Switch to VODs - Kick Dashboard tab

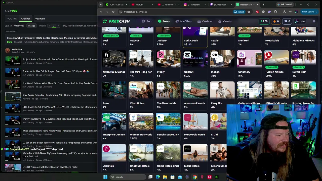tap(116, 5)
